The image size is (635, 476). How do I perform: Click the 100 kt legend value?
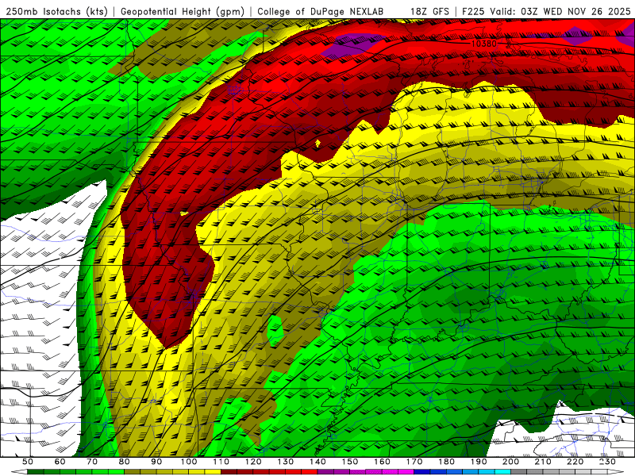pyautogui.click(x=189, y=462)
